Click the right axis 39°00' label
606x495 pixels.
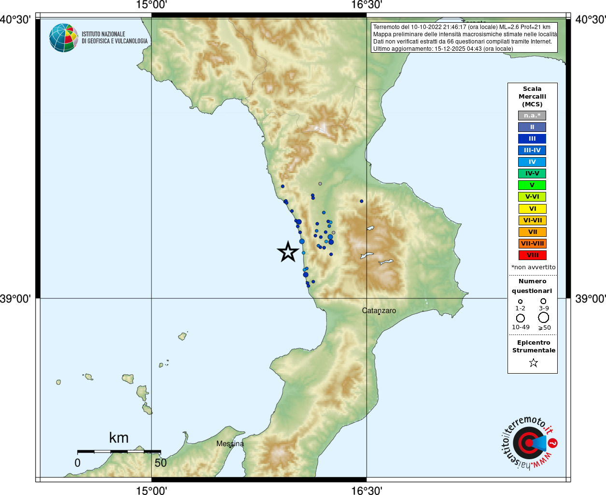pyautogui.click(x=590, y=299)
